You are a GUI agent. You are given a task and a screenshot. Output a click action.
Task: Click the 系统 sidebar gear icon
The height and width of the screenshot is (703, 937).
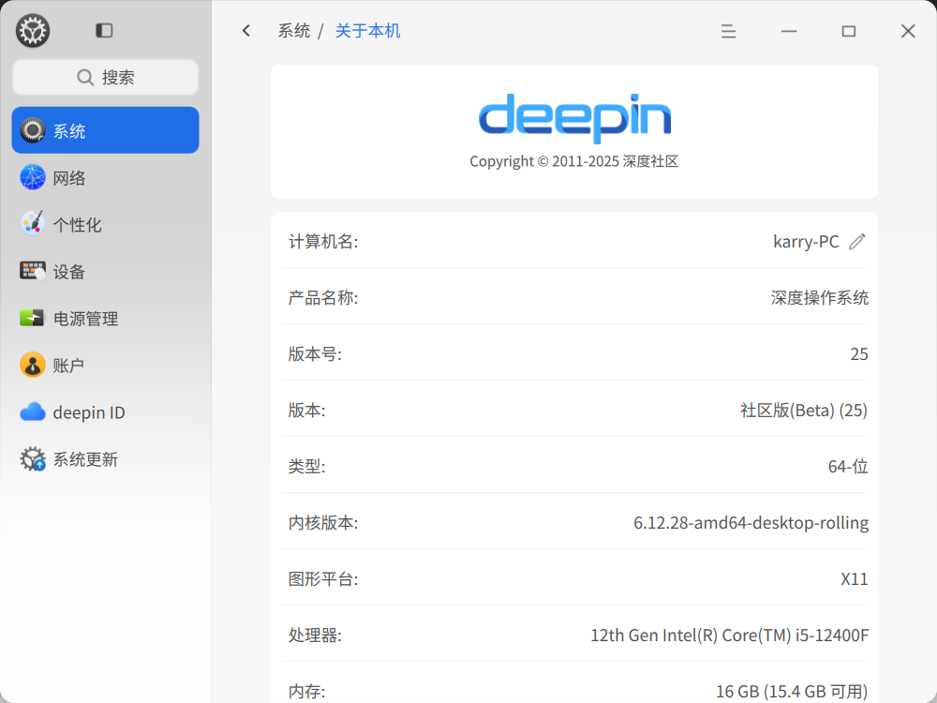(33, 130)
